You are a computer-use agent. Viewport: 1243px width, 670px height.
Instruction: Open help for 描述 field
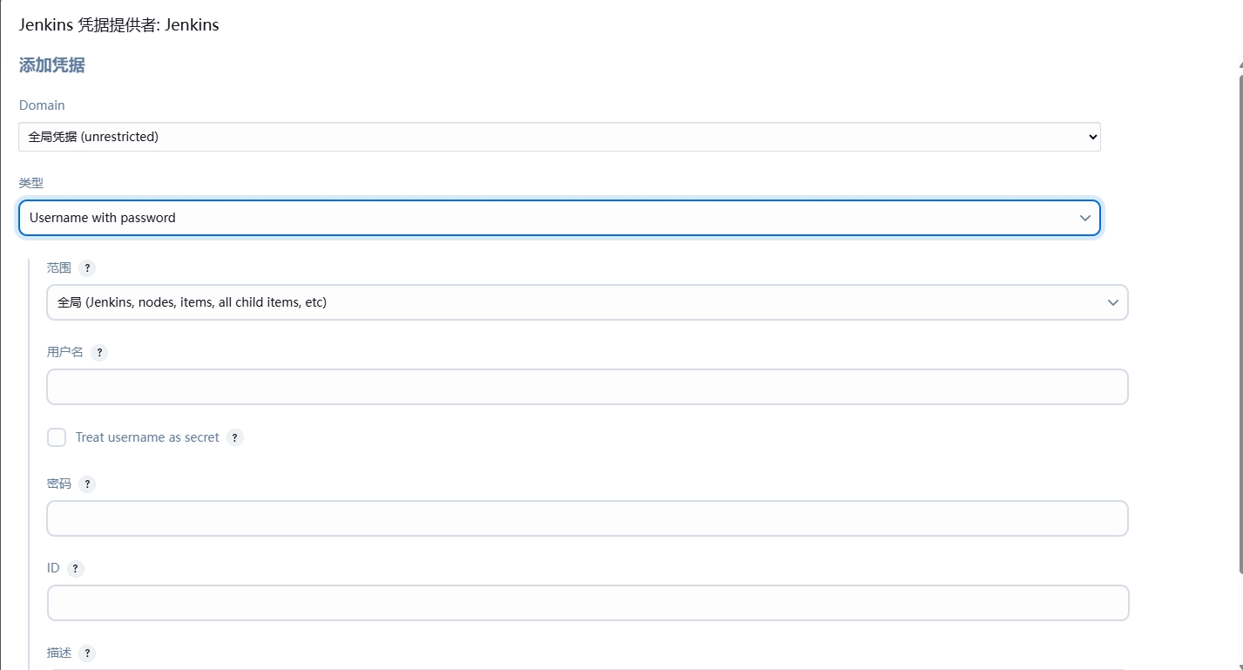(x=87, y=653)
